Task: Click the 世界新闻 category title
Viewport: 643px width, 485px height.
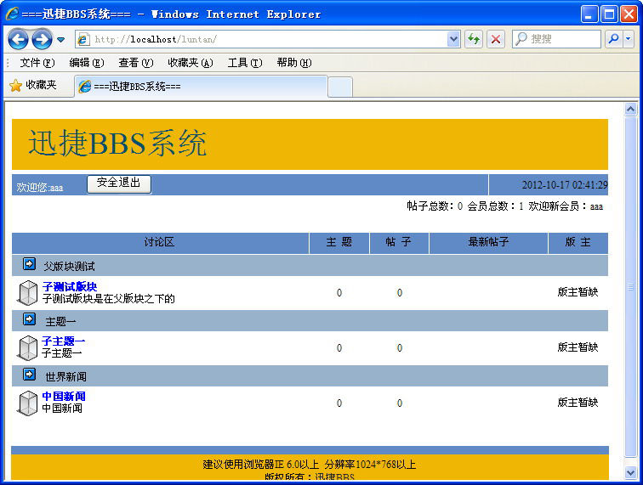Action: point(66,376)
